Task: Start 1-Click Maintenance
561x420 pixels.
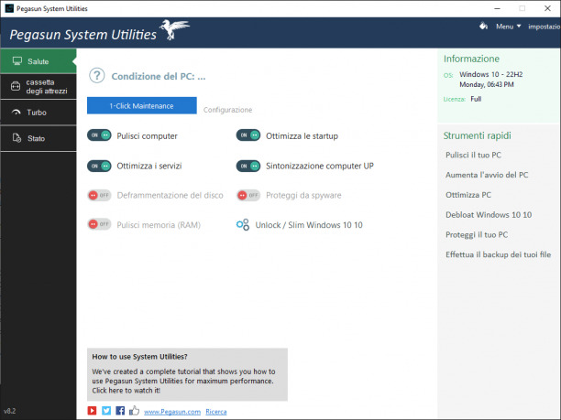Action: point(142,106)
